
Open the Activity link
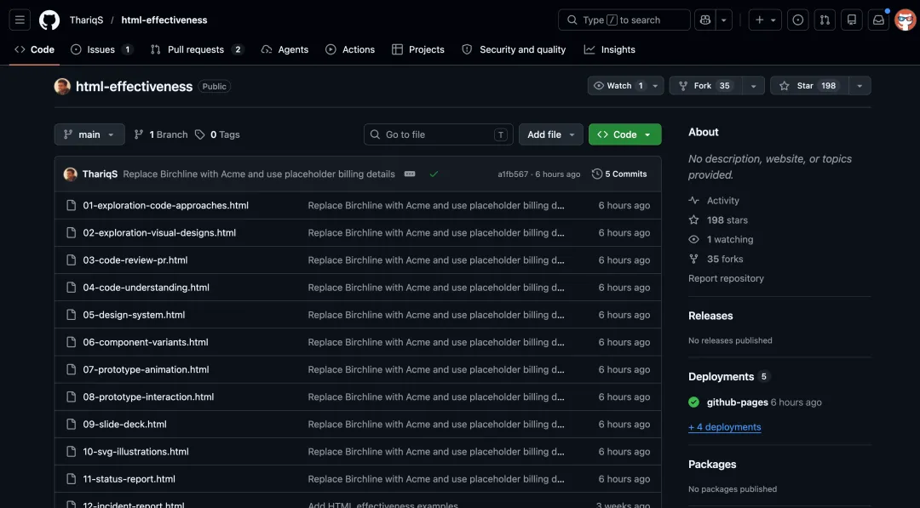714,200
